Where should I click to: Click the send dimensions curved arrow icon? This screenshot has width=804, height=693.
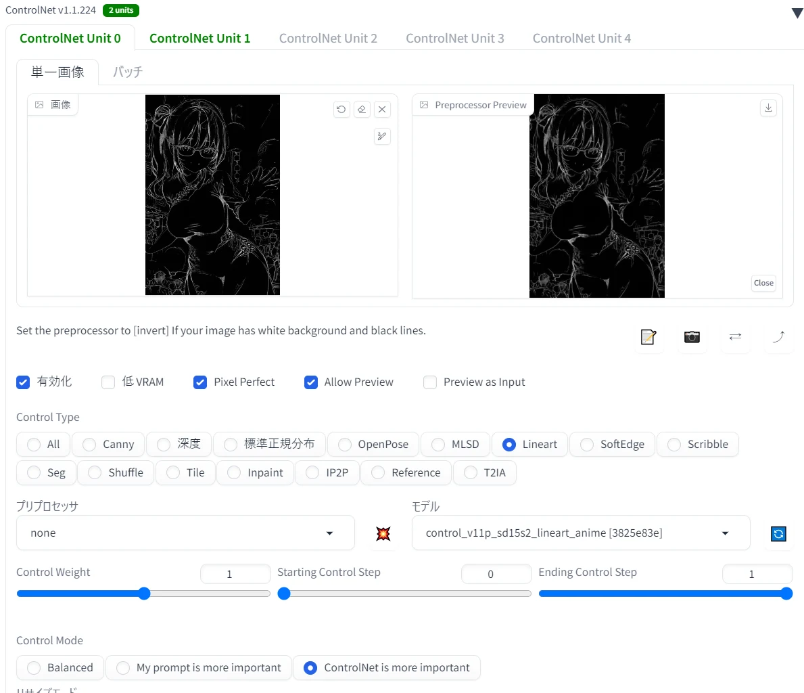tap(778, 337)
